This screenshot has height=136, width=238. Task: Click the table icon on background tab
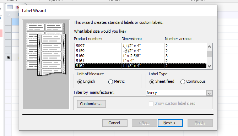tap(10, 7)
